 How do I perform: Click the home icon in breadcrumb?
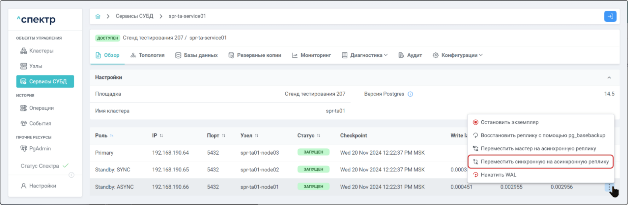point(98,16)
